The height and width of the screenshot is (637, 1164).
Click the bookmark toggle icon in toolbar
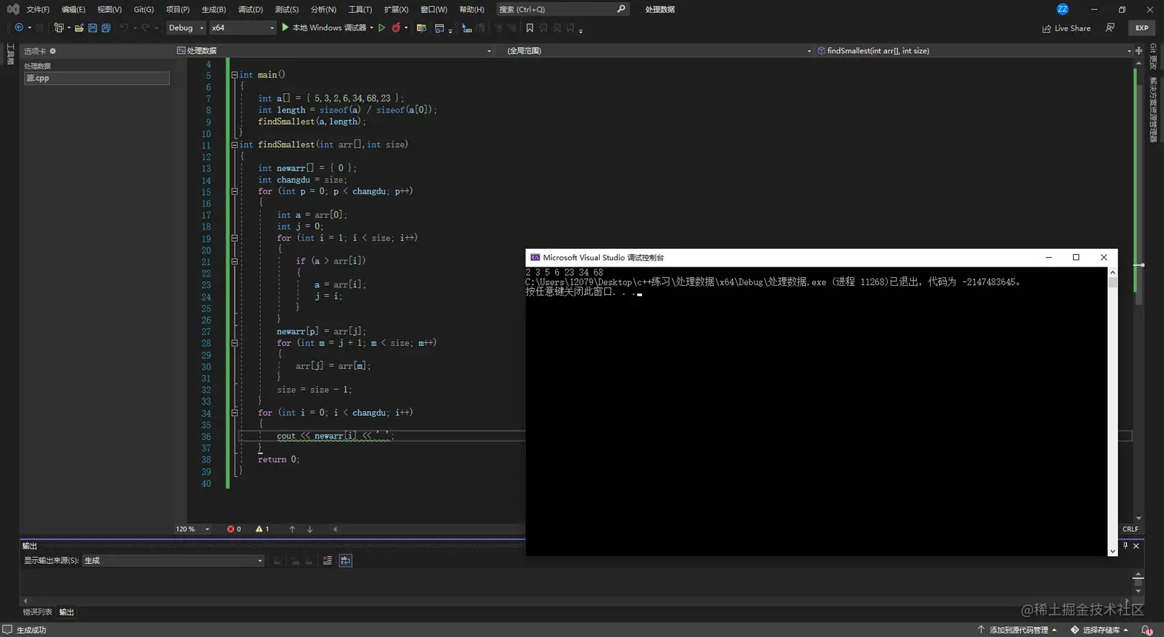coord(530,28)
